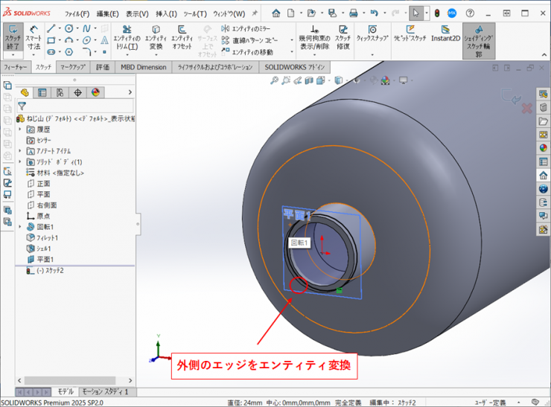Open the 挿入(I) menu
This screenshot has width=551, height=407.
coord(166,13)
